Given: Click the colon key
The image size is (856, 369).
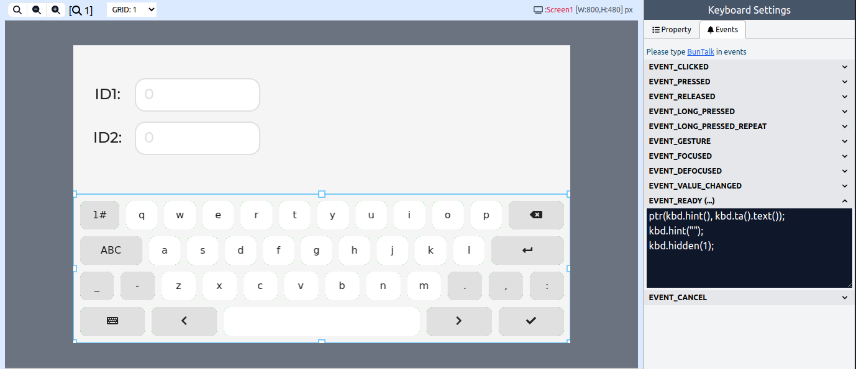Looking at the screenshot, I should (547, 286).
